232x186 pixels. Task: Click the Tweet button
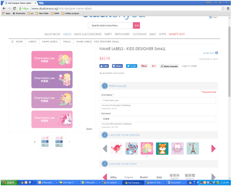132,66
